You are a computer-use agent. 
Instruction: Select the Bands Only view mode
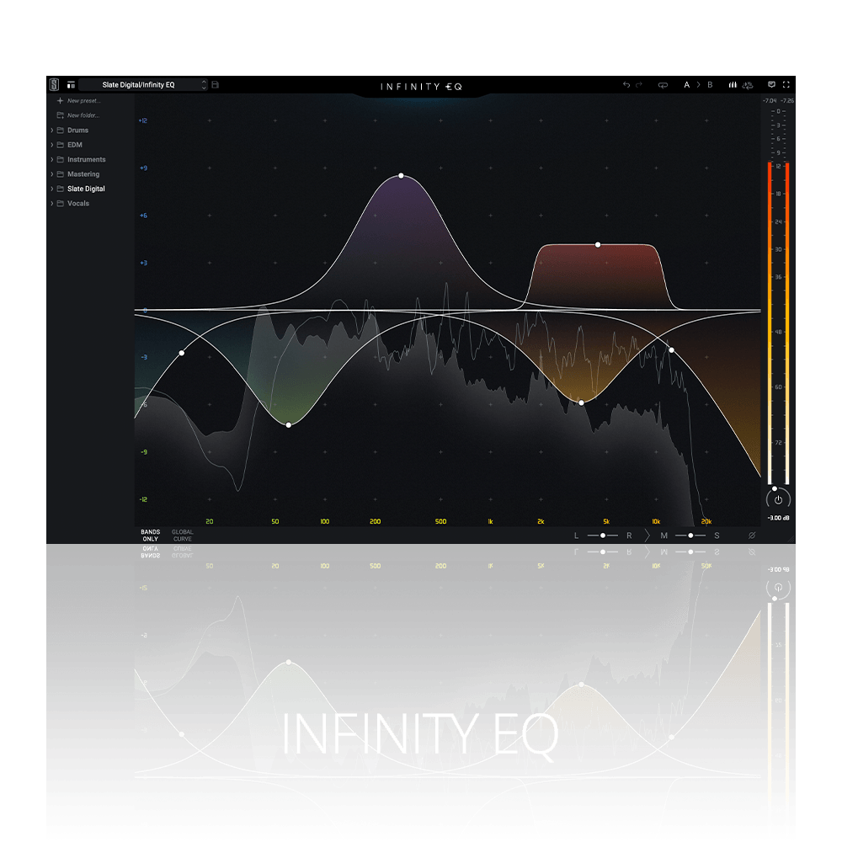click(x=150, y=536)
